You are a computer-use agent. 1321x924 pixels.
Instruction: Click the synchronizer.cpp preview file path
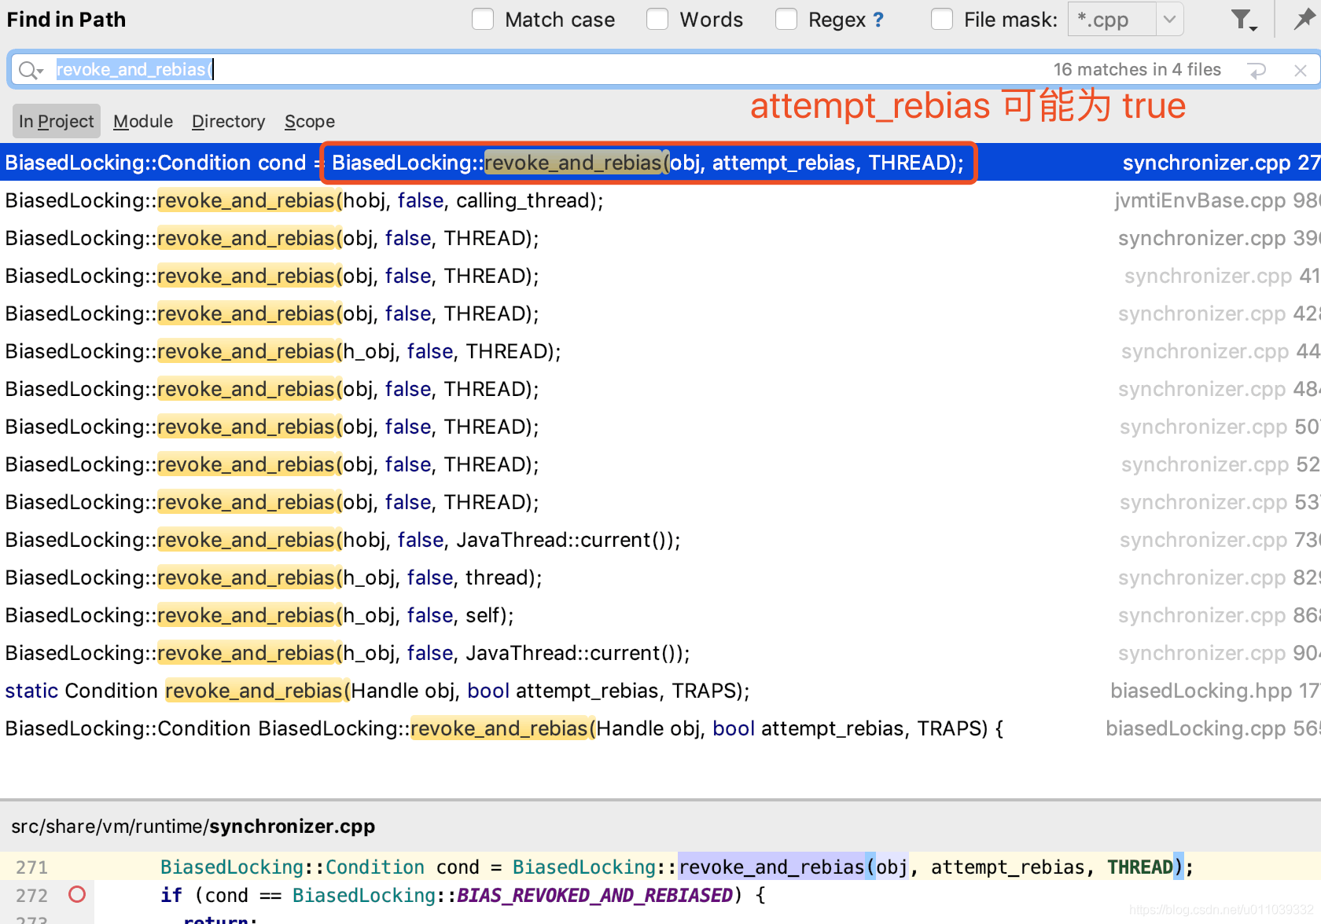coord(193,827)
